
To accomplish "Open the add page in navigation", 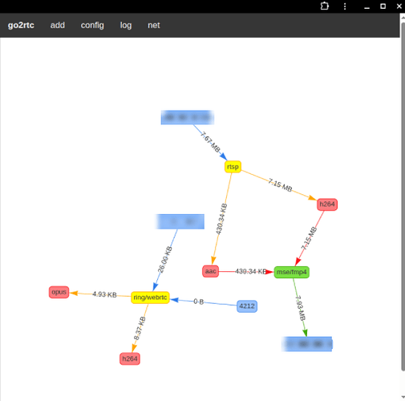I will [58, 25].
